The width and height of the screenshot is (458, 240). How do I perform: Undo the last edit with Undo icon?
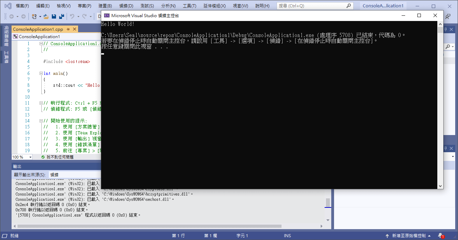click(72, 16)
